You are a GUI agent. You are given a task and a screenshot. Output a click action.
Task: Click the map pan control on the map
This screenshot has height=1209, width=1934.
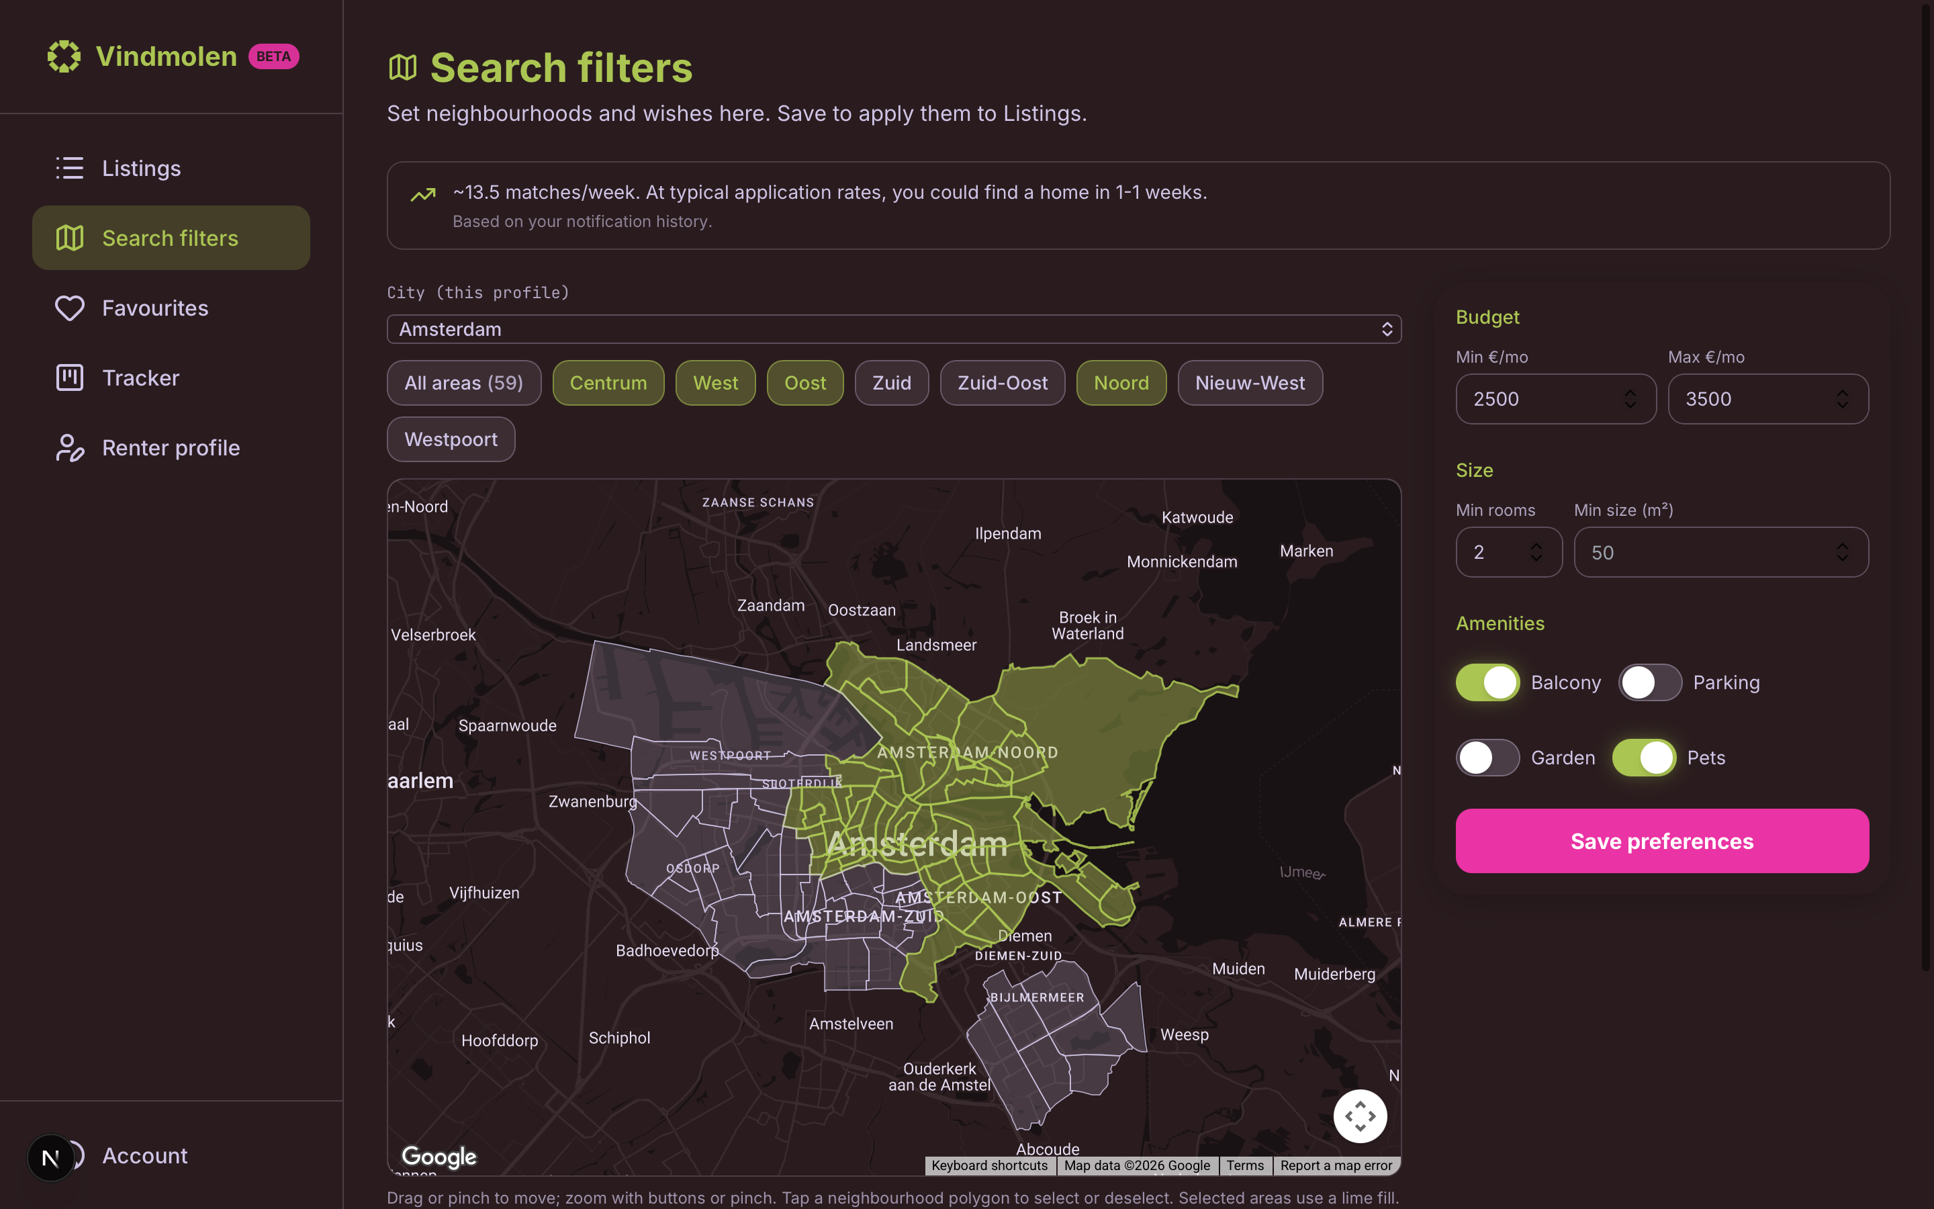pyautogui.click(x=1361, y=1116)
